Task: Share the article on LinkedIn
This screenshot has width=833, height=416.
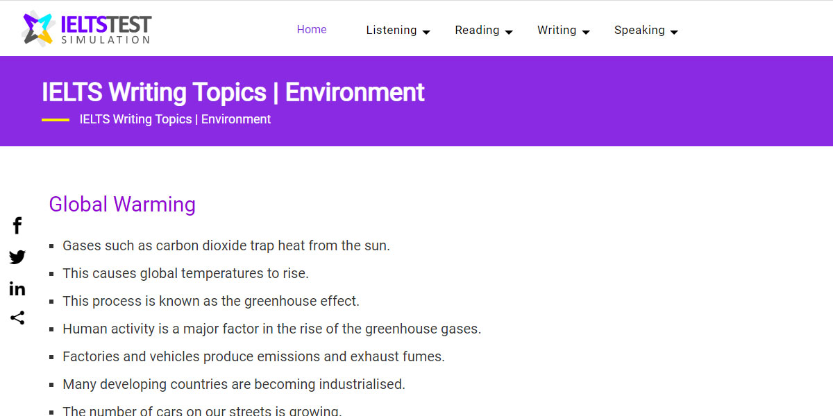Action: [x=17, y=288]
